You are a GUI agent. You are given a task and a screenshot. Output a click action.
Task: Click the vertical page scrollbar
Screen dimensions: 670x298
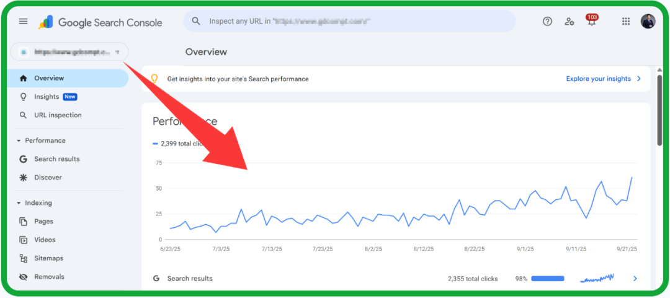[659, 112]
